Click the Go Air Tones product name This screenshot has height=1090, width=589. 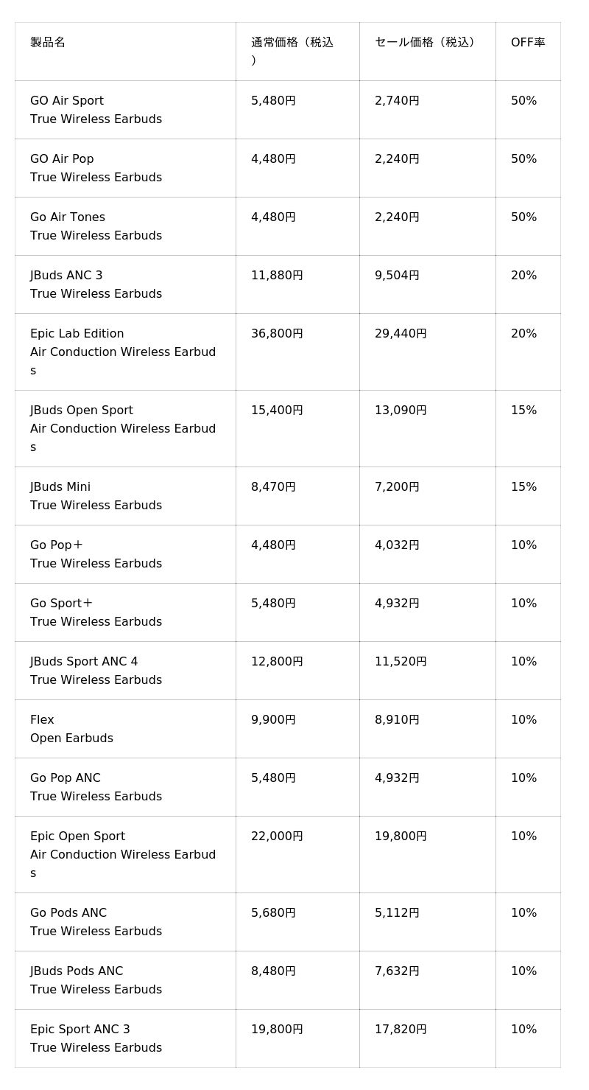point(68,217)
